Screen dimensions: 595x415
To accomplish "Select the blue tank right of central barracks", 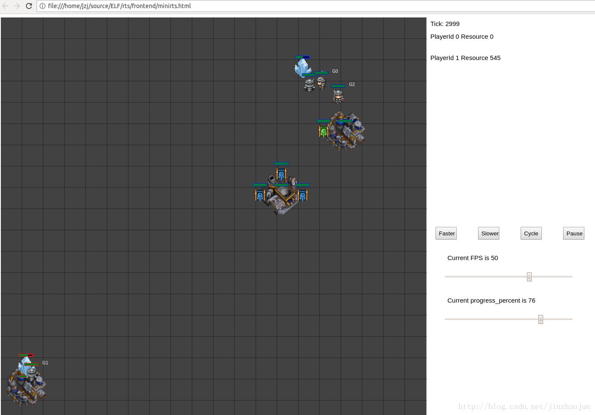I will click(302, 195).
